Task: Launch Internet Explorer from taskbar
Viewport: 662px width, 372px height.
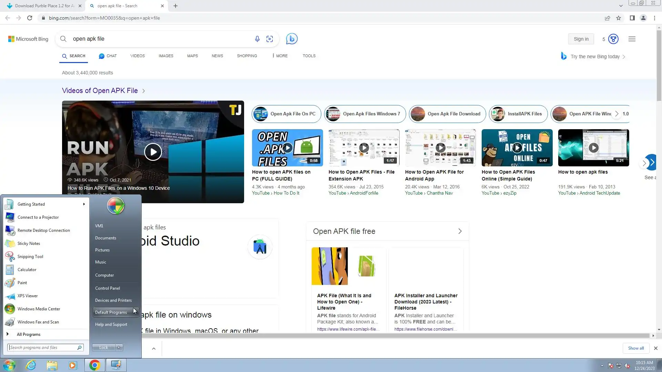Action: pyautogui.click(x=31, y=365)
